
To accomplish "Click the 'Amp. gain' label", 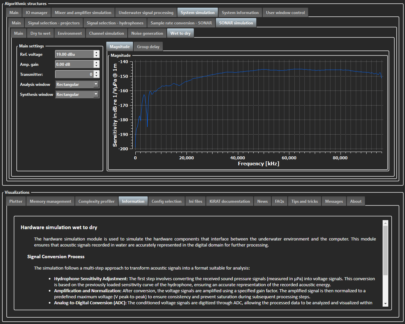I will point(29,64).
